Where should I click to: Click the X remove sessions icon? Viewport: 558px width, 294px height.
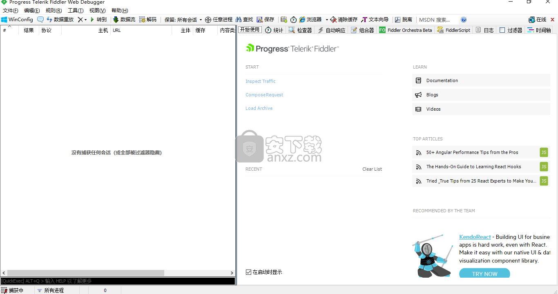click(80, 20)
